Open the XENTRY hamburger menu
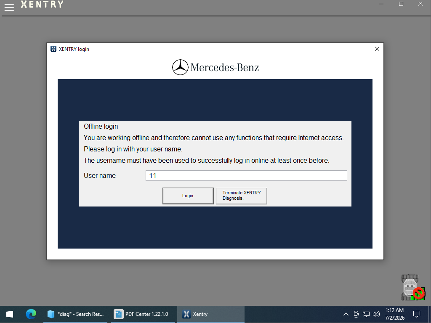Image resolution: width=431 pixels, height=323 pixels. pos(9,7)
